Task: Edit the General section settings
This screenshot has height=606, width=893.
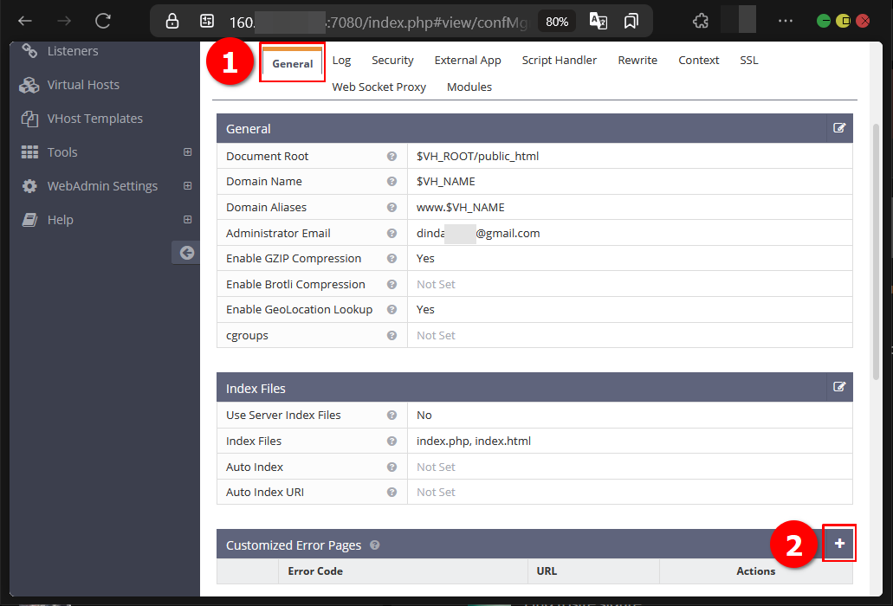Action: pyautogui.click(x=839, y=128)
